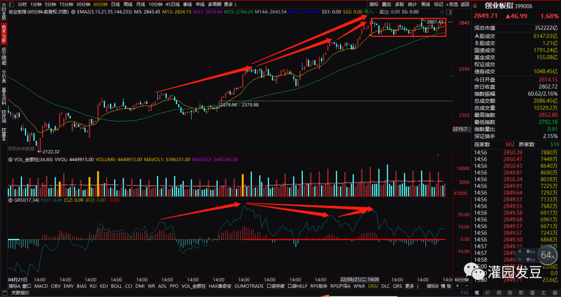
Task: Switch indicator to CCI
Action: (x=128, y=286)
